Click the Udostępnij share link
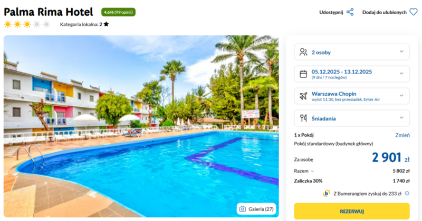 tap(331, 12)
